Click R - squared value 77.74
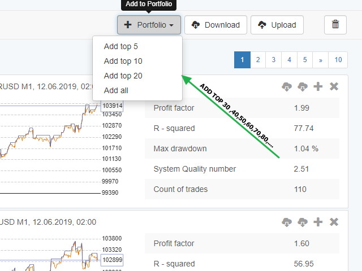Image resolution: width=362 pixels, height=271 pixels. [x=304, y=128]
